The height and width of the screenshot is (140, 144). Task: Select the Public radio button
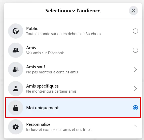pyautogui.click(x=135, y=31)
